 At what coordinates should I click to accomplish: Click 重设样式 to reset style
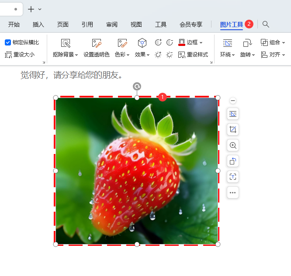click(193, 55)
